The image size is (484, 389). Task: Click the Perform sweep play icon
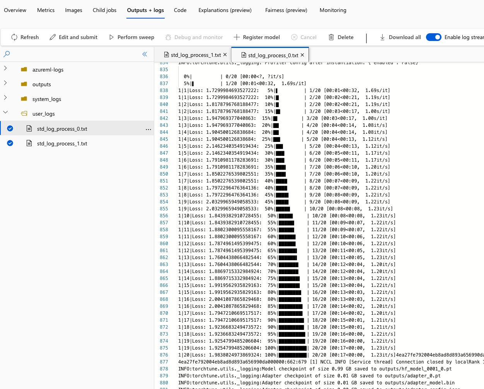(x=111, y=37)
